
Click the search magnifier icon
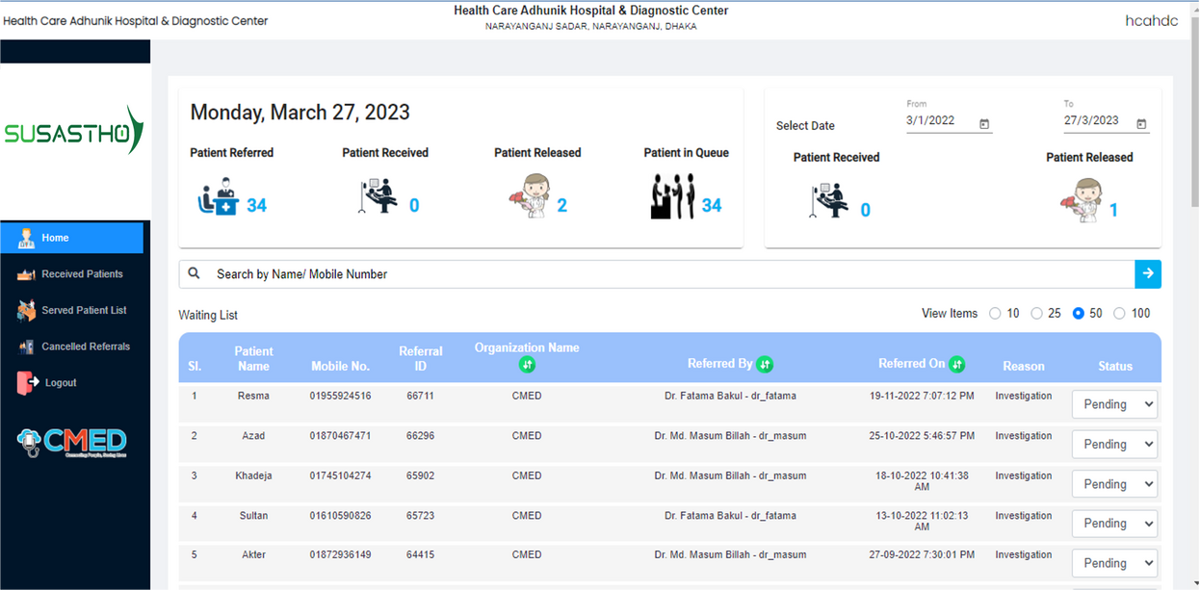click(194, 273)
